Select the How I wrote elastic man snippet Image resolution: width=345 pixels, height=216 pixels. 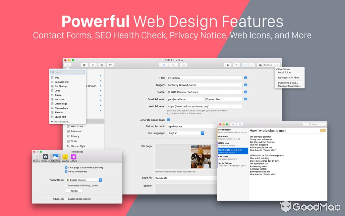tap(232, 151)
